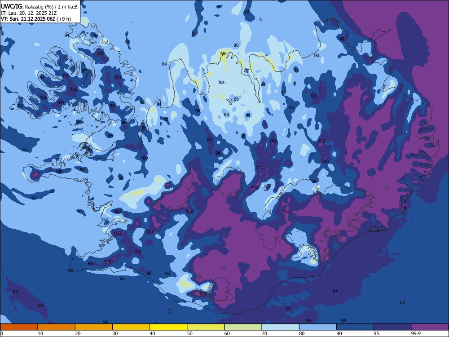Click the pale yellow 50–60 legend swatch
Image resolution: width=449 pixels, height=337 pixels.
(x=206, y=327)
